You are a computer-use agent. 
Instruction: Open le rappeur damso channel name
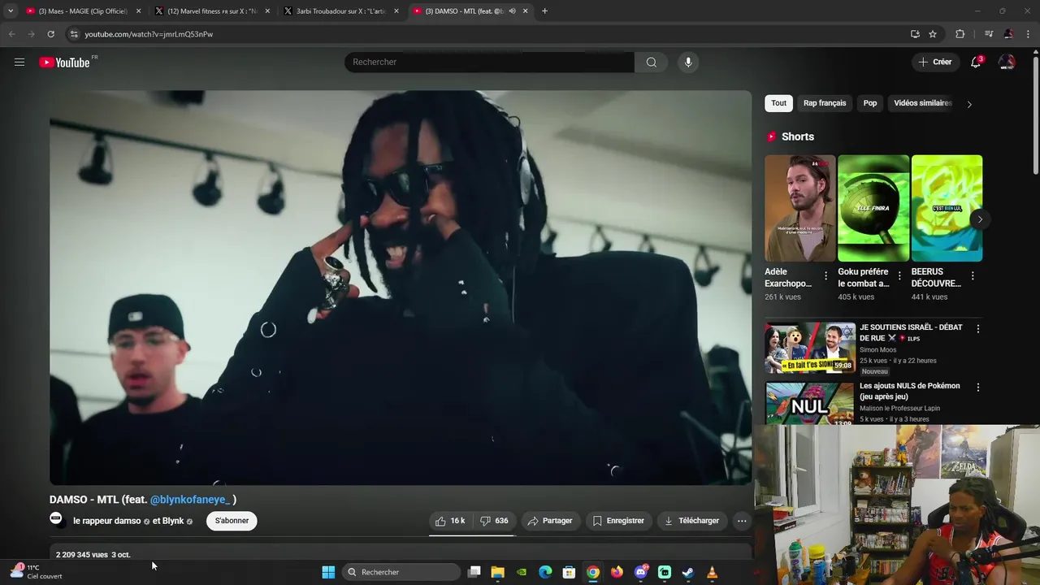107,521
